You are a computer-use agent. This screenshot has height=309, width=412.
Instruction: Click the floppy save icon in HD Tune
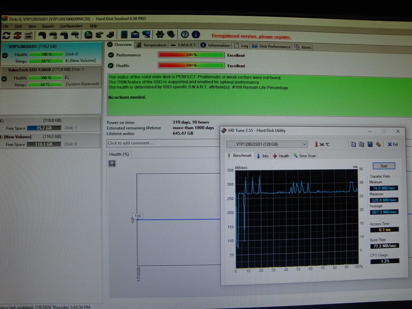coord(370,144)
